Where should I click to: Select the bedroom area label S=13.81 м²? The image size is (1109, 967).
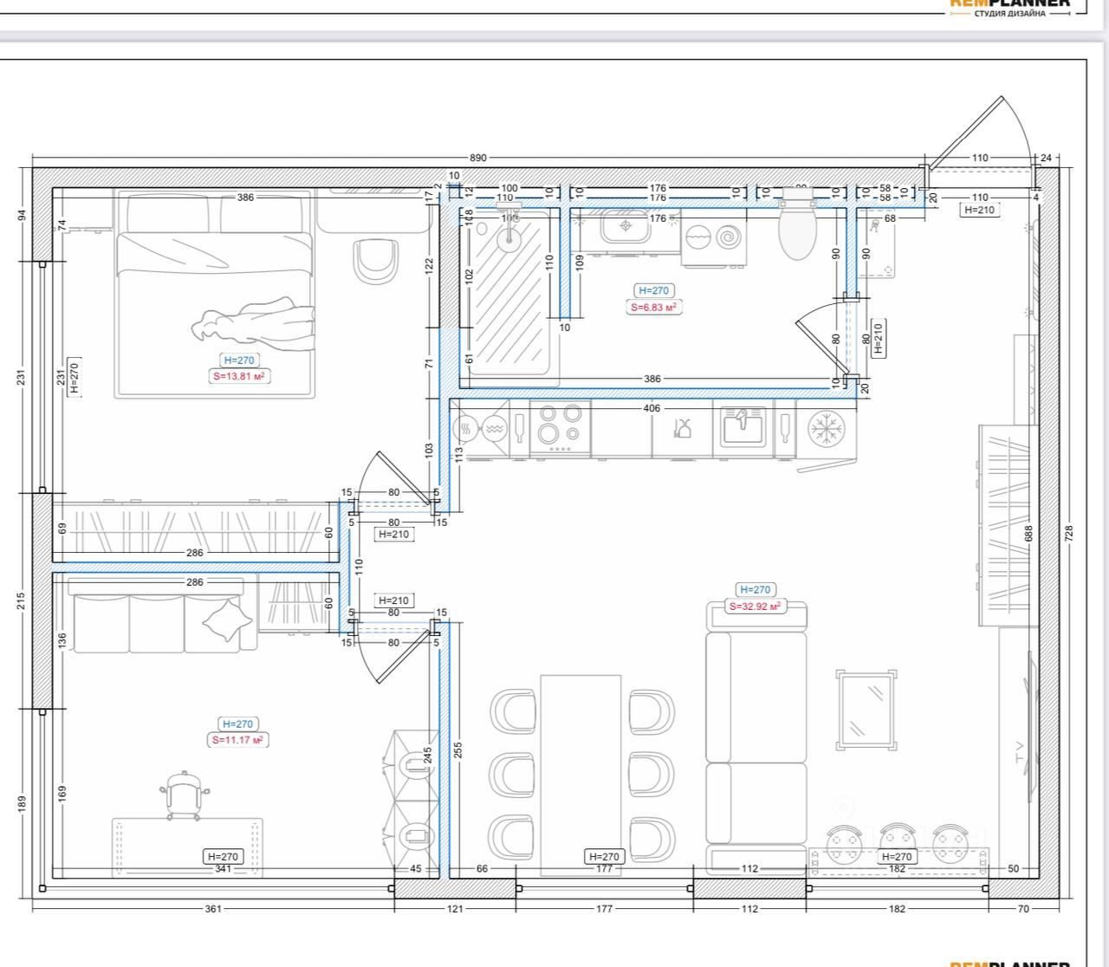[238, 377]
